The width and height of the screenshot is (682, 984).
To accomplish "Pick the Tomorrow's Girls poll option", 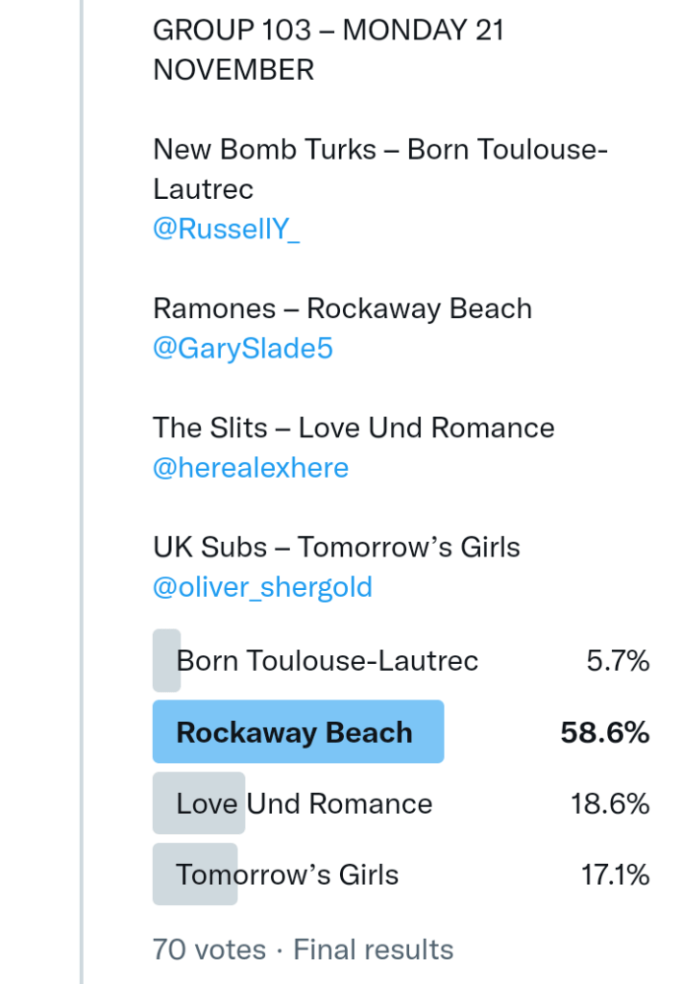I will tap(286, 874).
